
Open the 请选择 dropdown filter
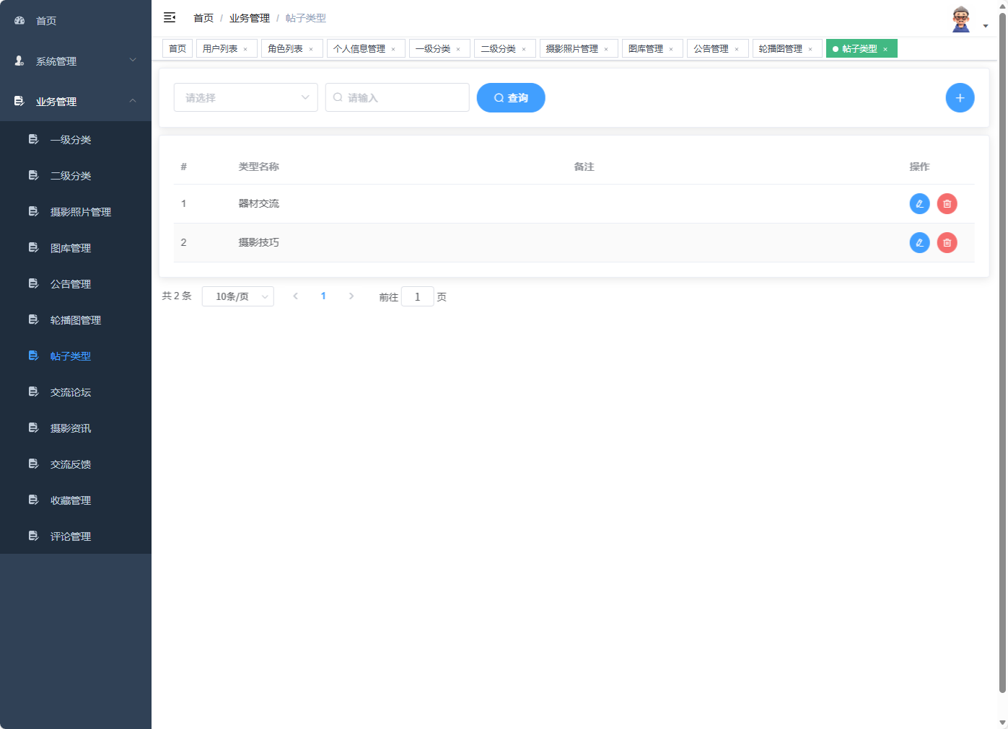[245, 97]
